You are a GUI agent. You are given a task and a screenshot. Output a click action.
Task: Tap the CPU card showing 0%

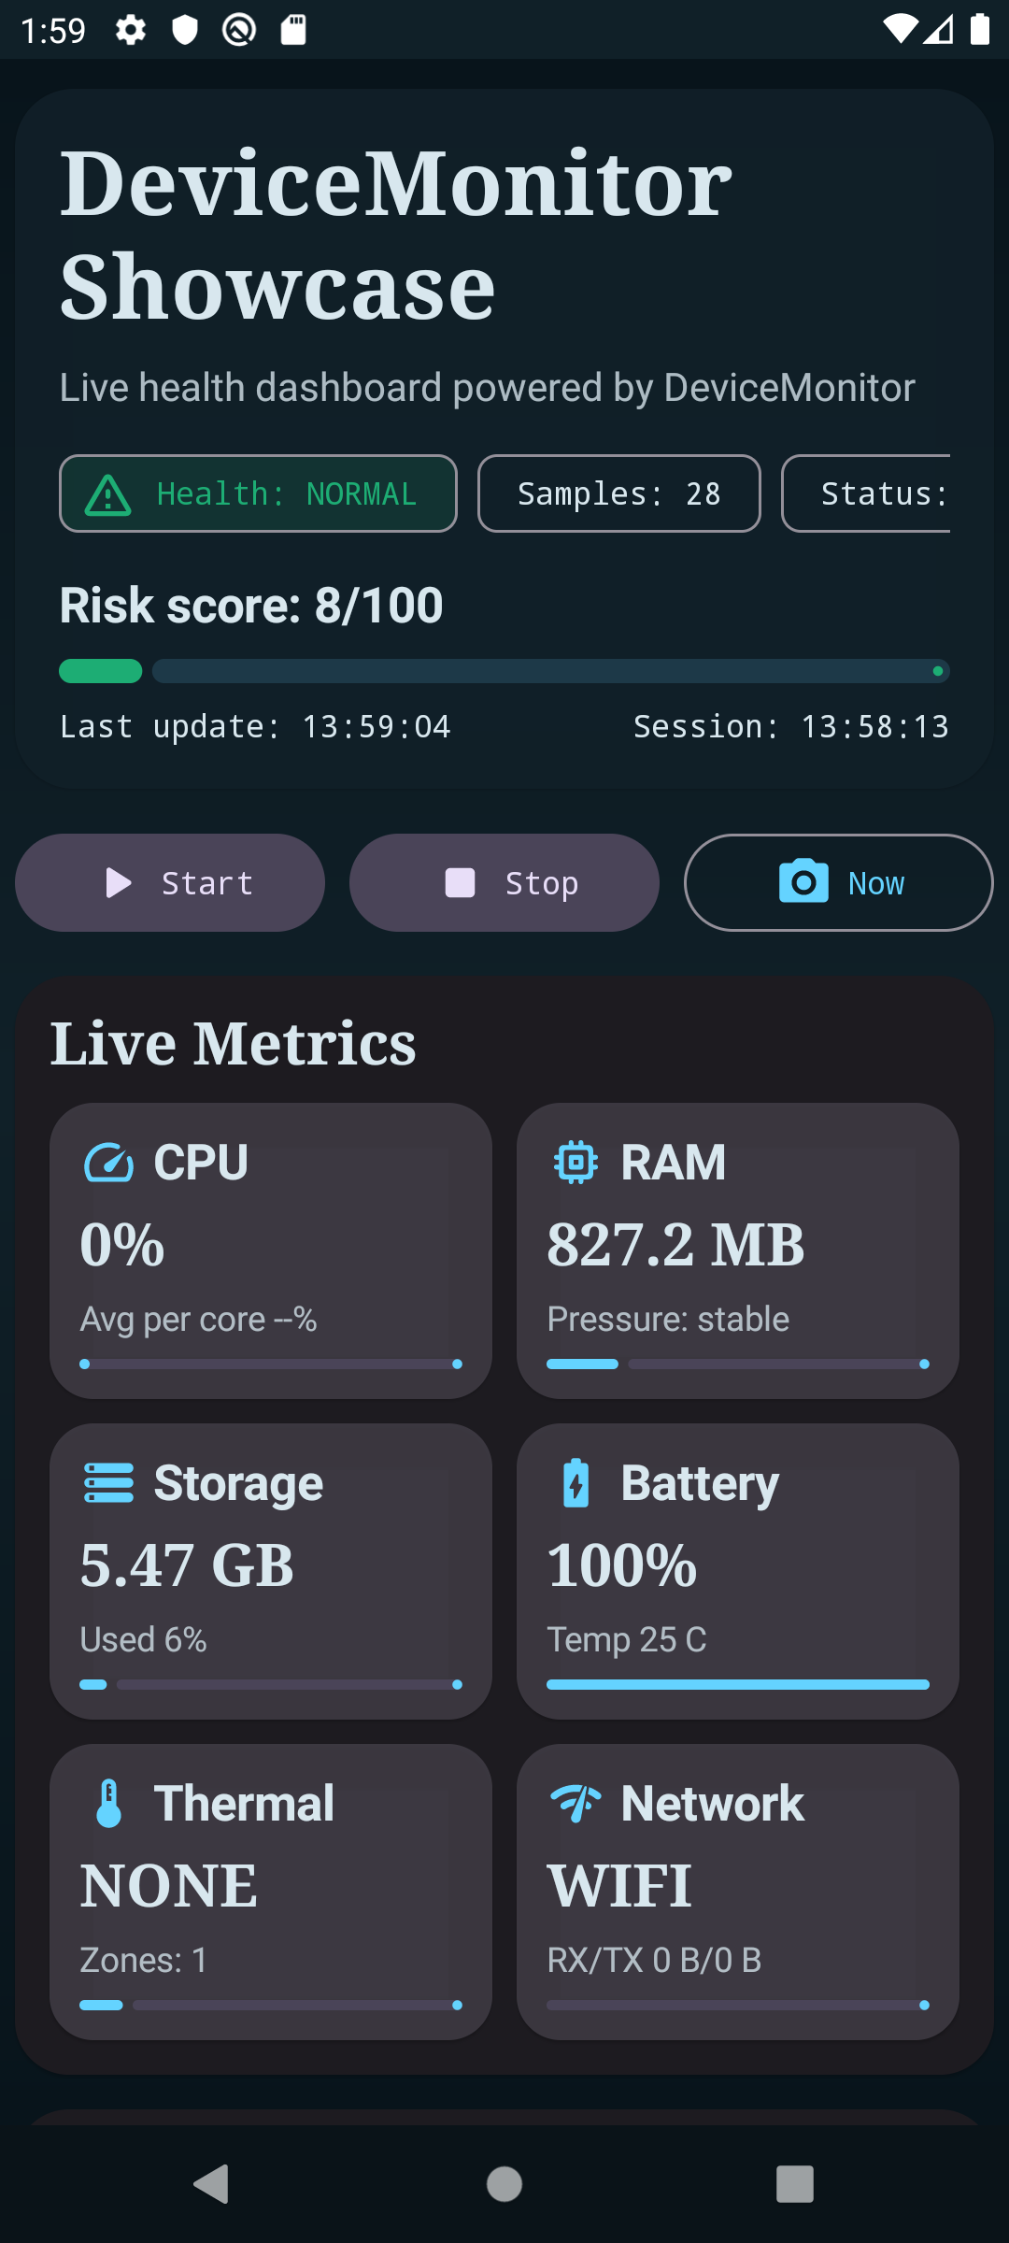pyautogui.click(x=271, y=1250)
